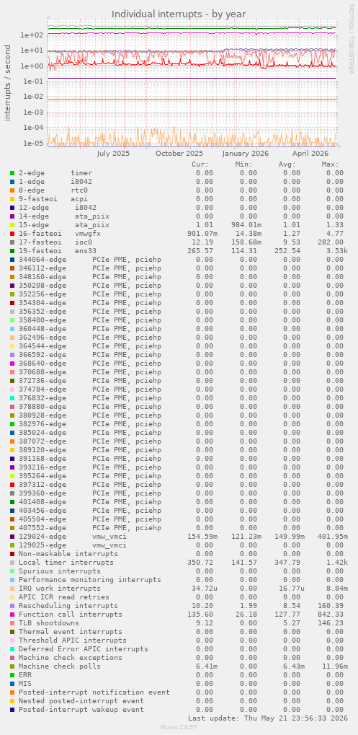Click the red swatch beside 16-fasteoi vmwgfx
The height and width of the screenshot is (735, 358).
pos(12,234)
